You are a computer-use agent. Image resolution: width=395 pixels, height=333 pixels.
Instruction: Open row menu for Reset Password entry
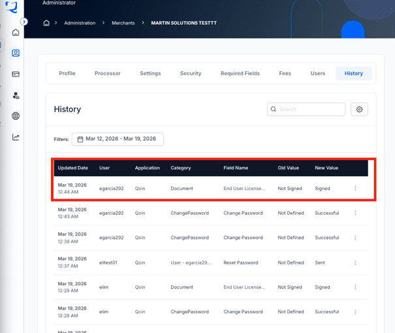tap(355, 262)
